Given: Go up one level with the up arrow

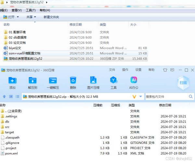Looking at the screenshot, I should (x=4, y=97).
